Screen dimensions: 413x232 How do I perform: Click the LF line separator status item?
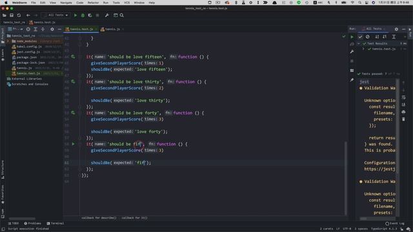[337, 229]
